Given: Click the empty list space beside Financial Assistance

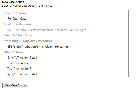Looking at the screenshot, I should click(x=80, y=35).
